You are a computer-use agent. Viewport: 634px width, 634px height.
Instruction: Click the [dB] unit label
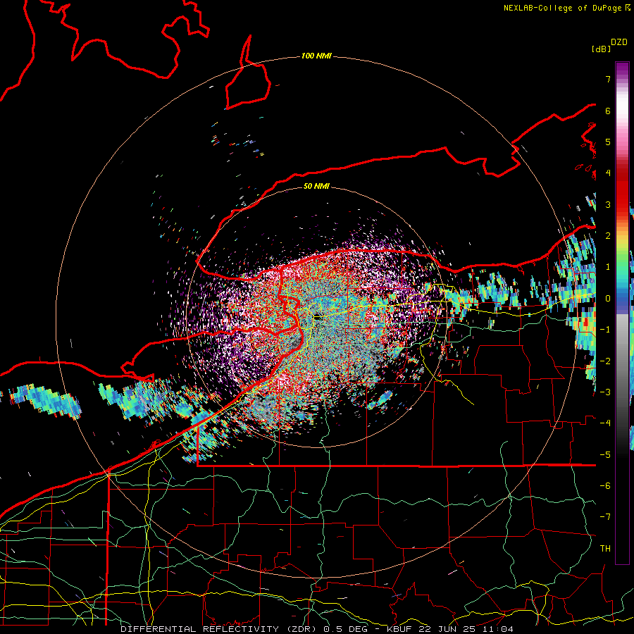point(601,49)
